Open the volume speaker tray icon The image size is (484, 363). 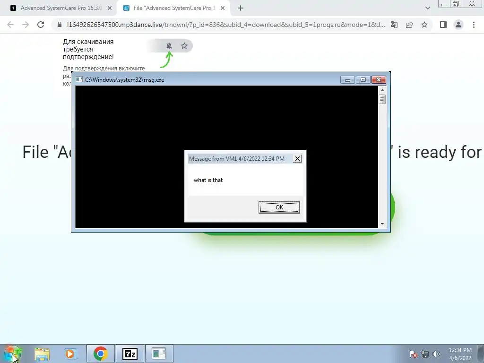(x=436, y=354)
